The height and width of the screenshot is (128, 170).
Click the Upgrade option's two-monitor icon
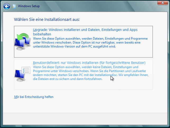click(22, 42)
